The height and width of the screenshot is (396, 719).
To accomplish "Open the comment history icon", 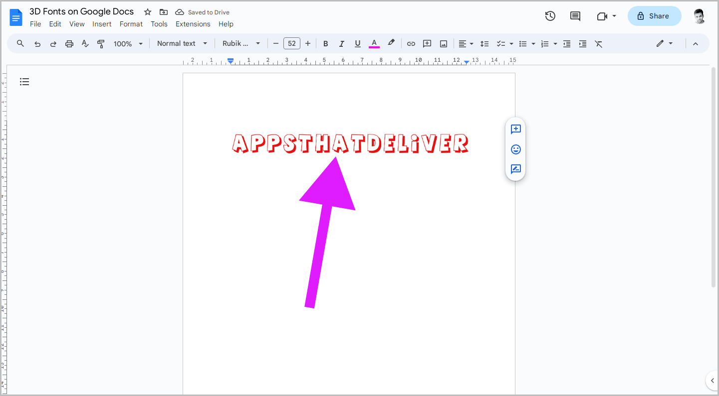I will click(x=575, y=16).
